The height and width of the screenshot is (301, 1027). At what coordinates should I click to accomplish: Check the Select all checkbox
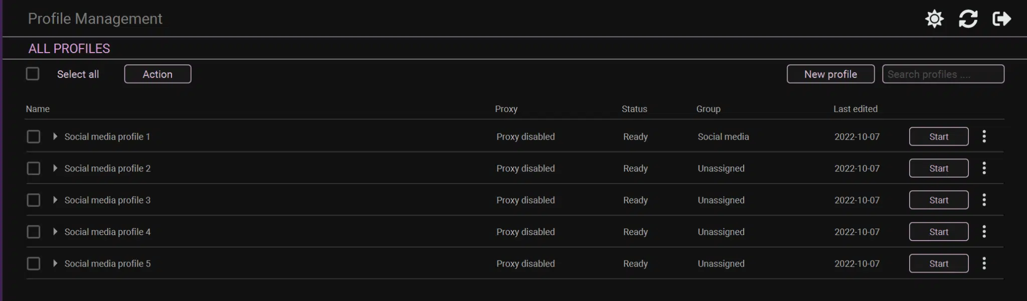(33, 74)
